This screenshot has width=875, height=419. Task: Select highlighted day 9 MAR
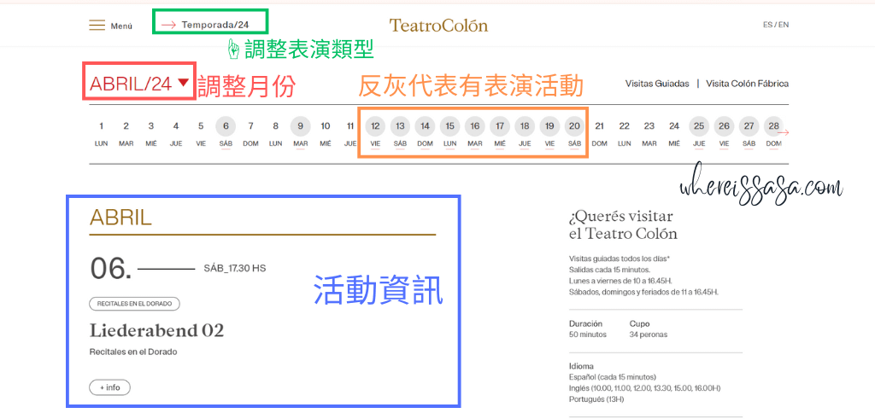[x=300, y=134]
